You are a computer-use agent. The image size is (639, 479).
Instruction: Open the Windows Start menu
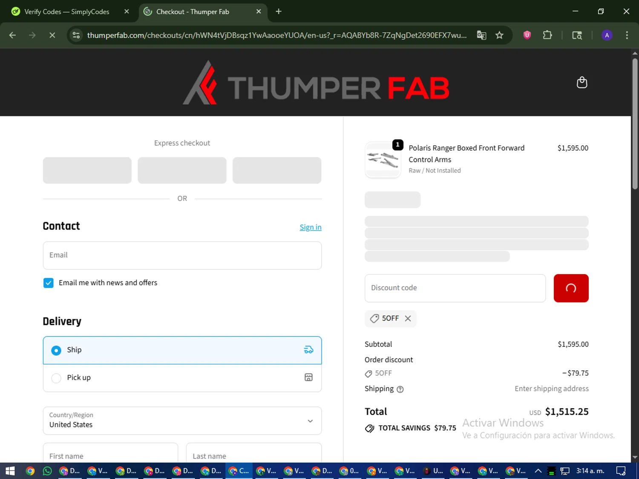[10, 471]
